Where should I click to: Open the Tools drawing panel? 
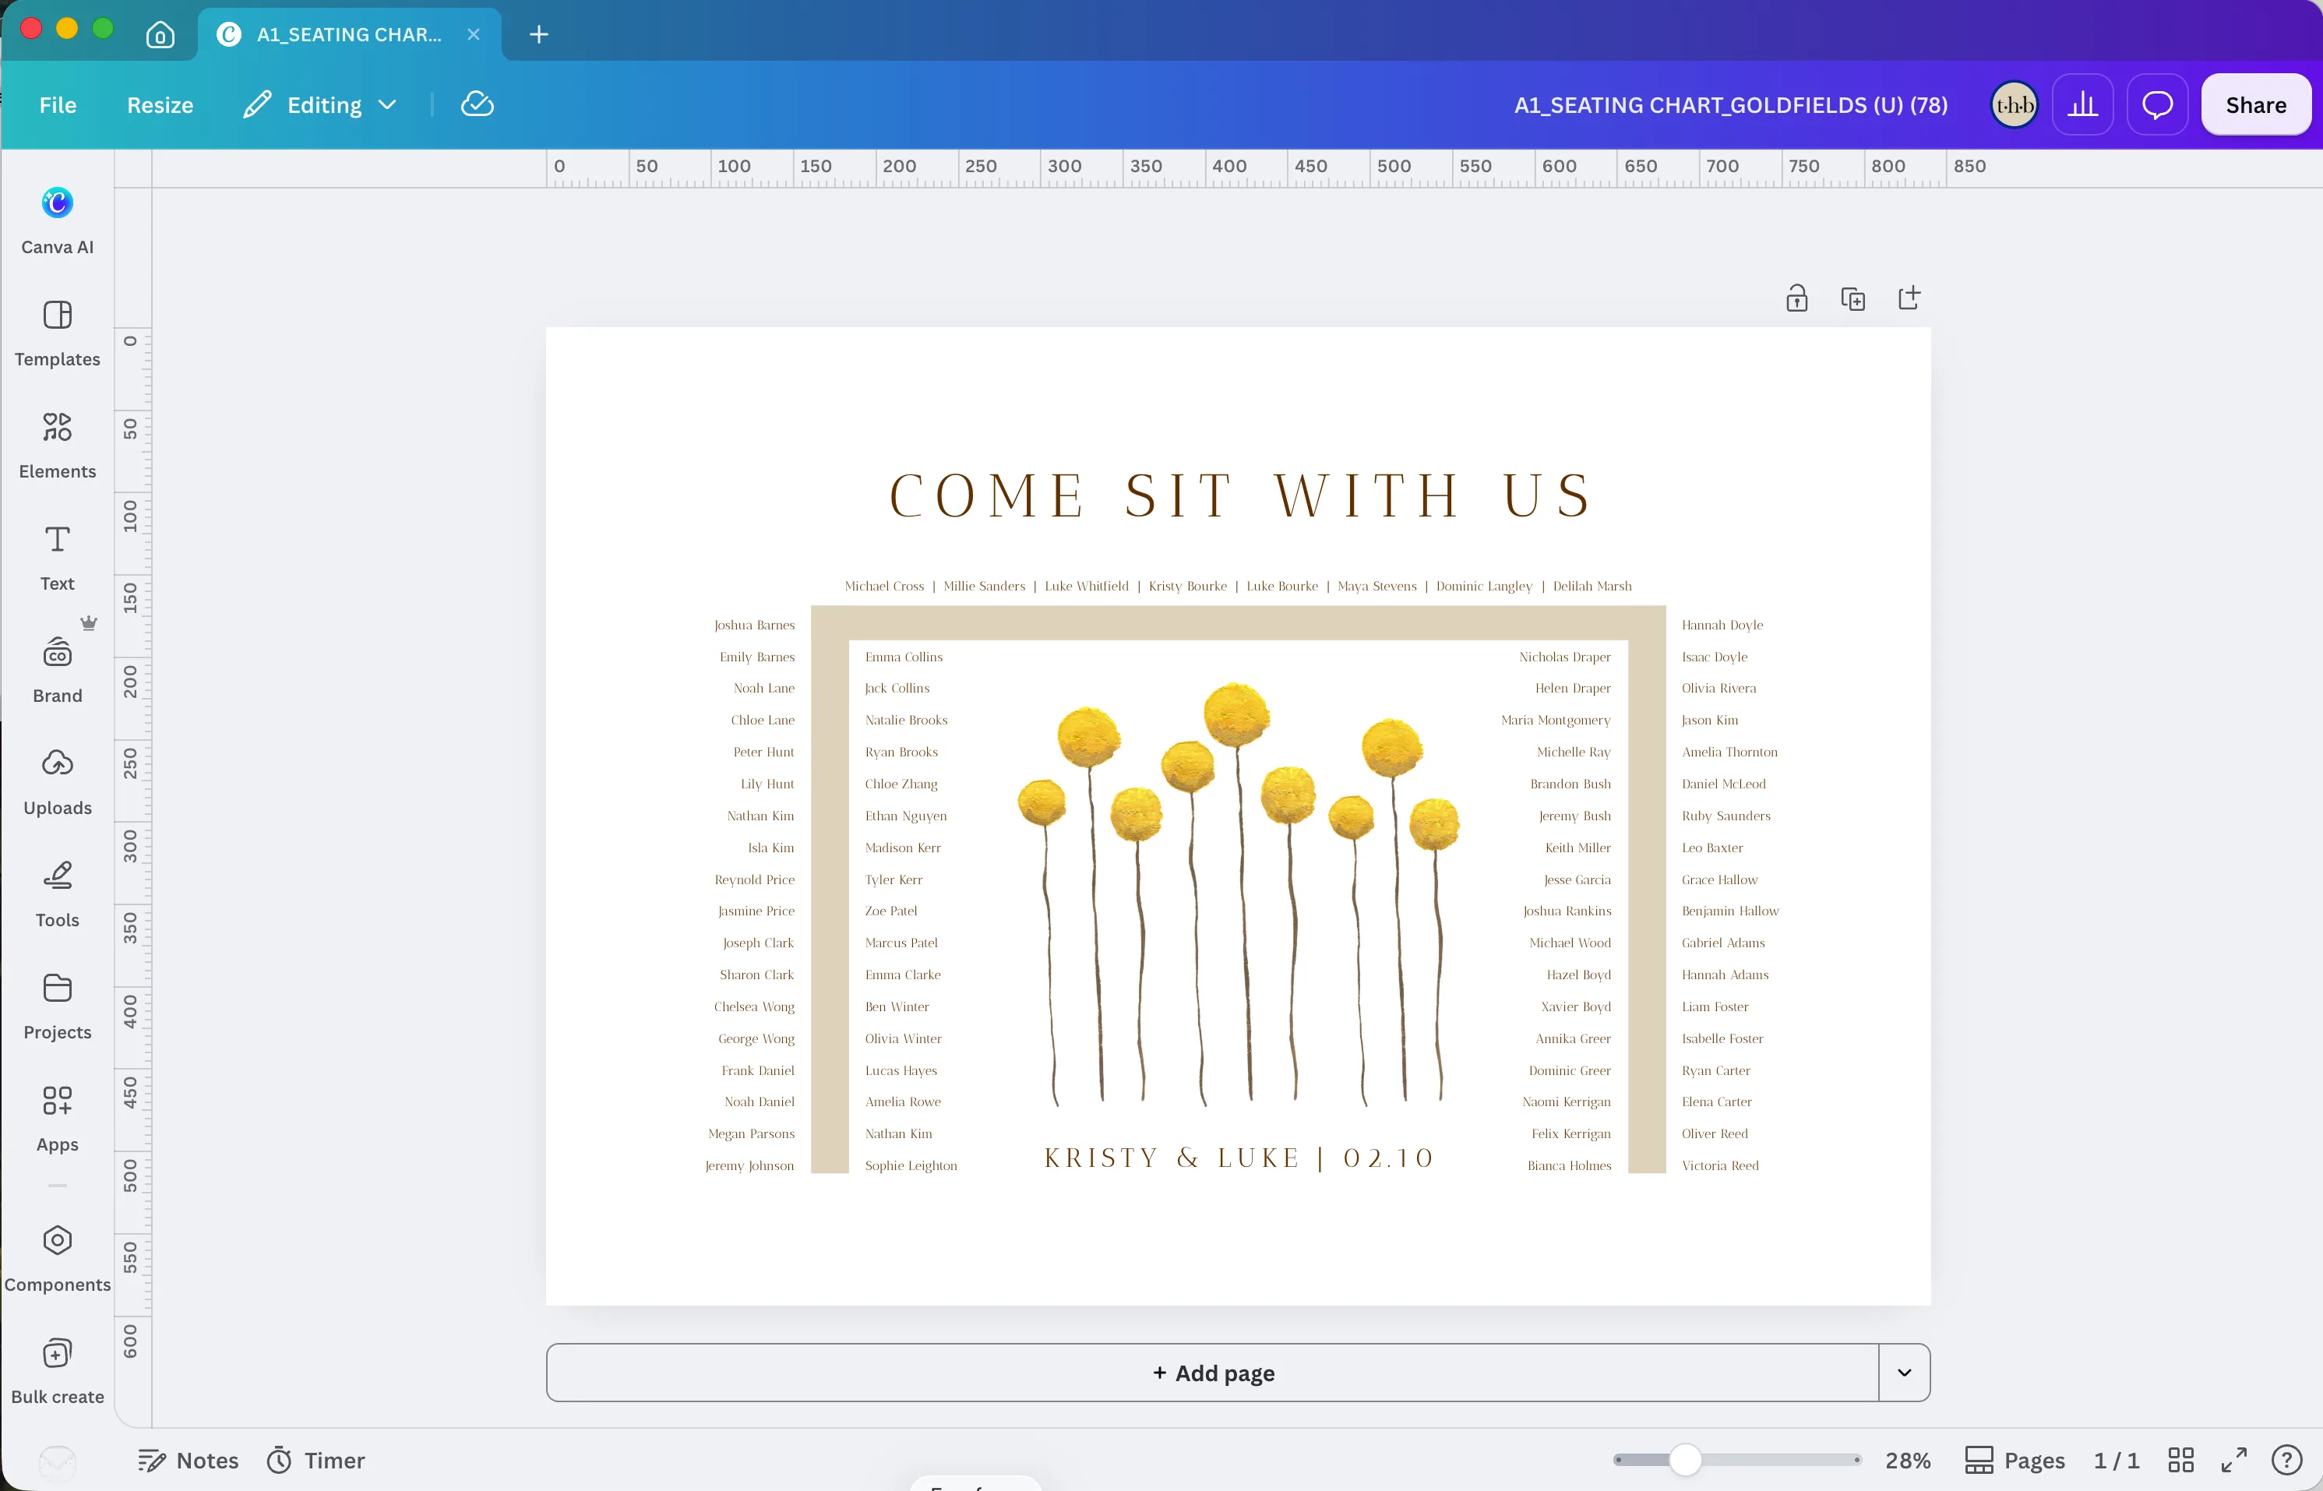tap(57, 894)
